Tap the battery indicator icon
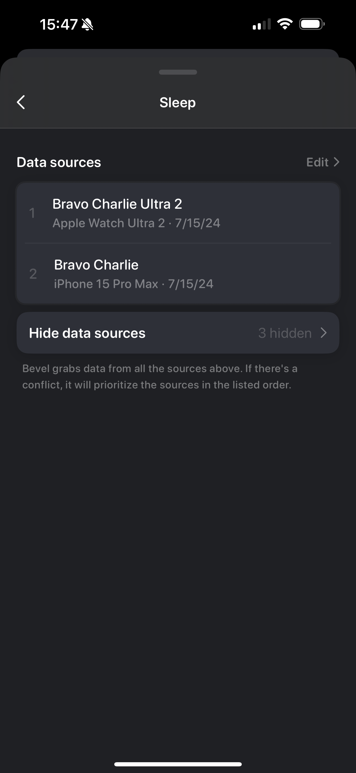356x773 pixels. click(312, 24)
